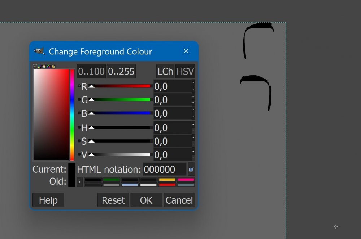Screen dimensions: 361x239
Task: Increase the G value with up arrow
Action: click(x=193, y=96)
